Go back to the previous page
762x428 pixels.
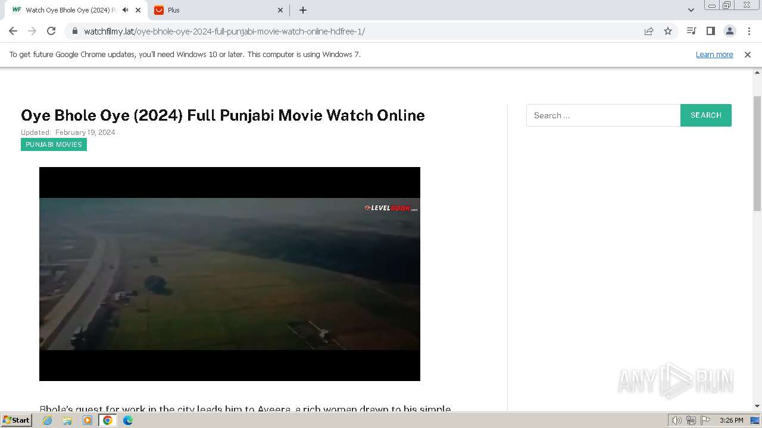(x=13, y=31)
